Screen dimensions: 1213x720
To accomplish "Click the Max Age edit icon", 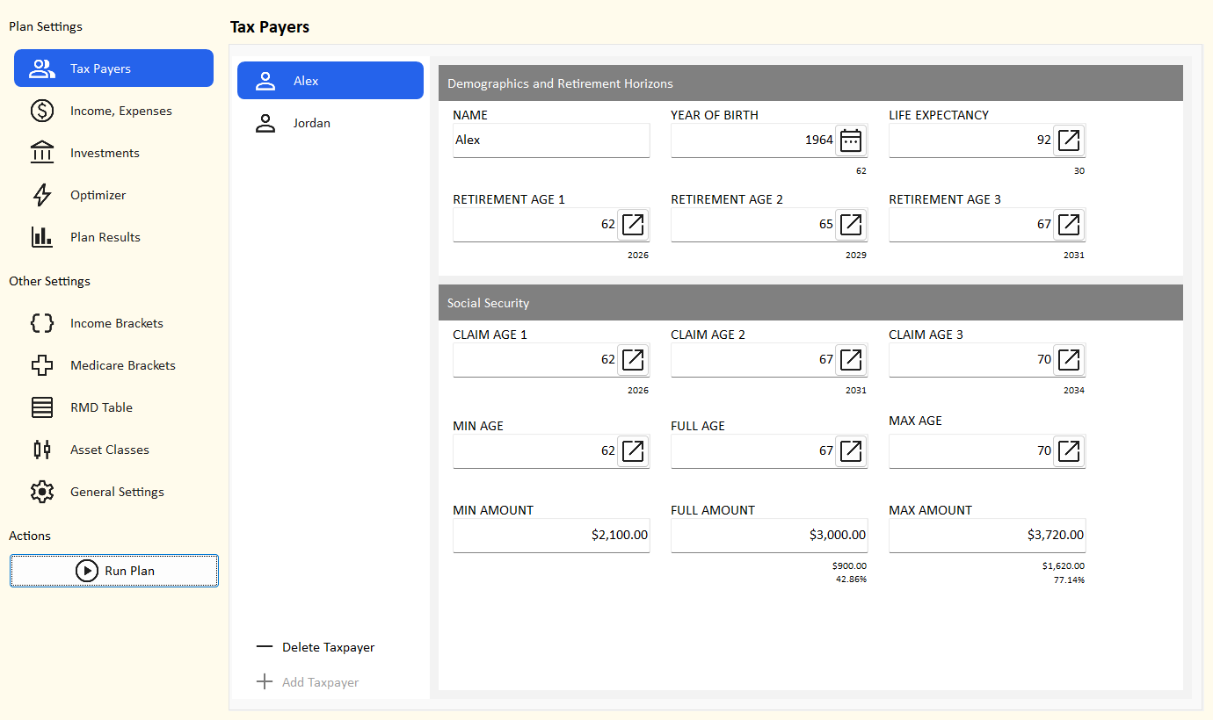I will [1069, 451].
